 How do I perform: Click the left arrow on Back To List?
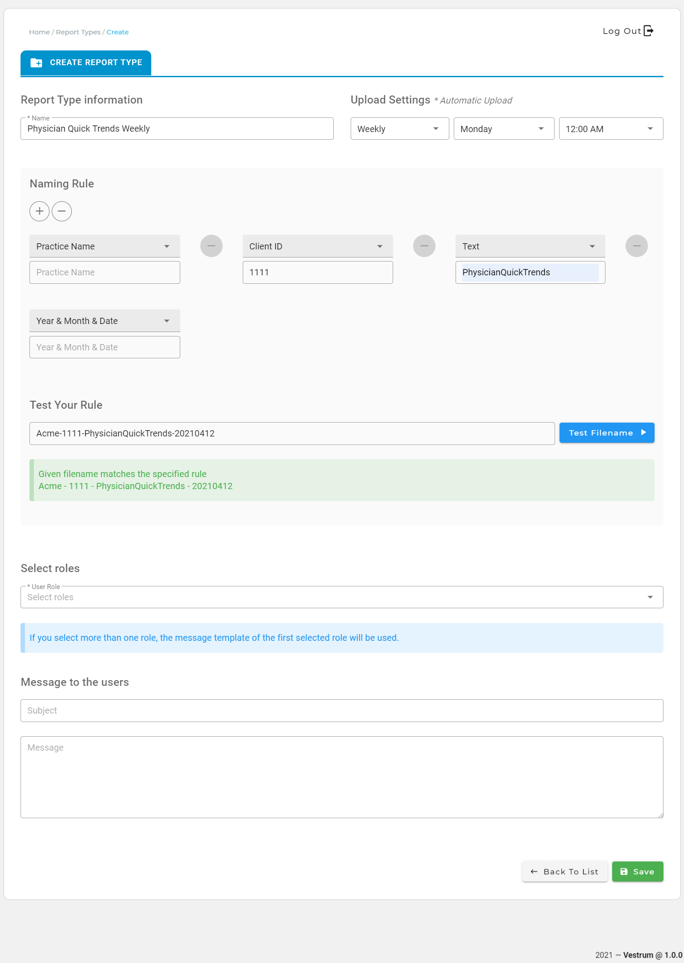(534, 872)
